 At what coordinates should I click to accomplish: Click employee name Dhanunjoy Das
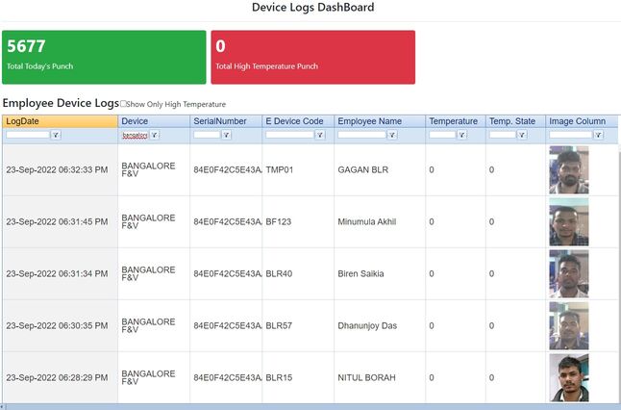coord(367,325)
